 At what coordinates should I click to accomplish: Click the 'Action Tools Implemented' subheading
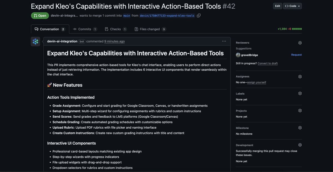point(71,97)
